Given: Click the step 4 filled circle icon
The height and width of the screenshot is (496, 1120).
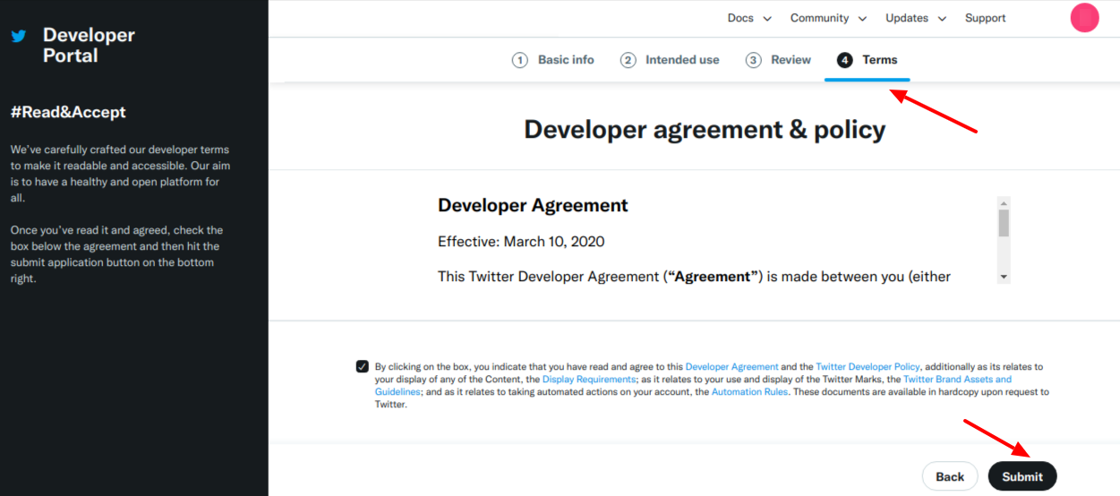Looking at the screenshot, I should coord(844,60).
